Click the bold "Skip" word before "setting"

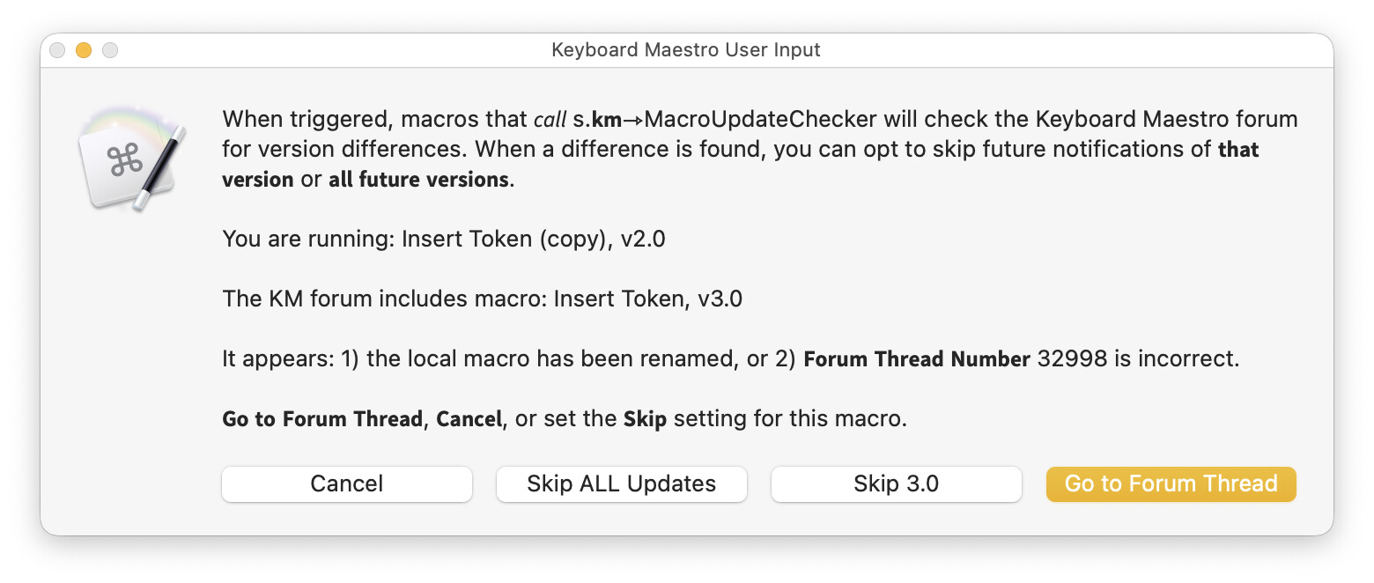coord(645,419)
